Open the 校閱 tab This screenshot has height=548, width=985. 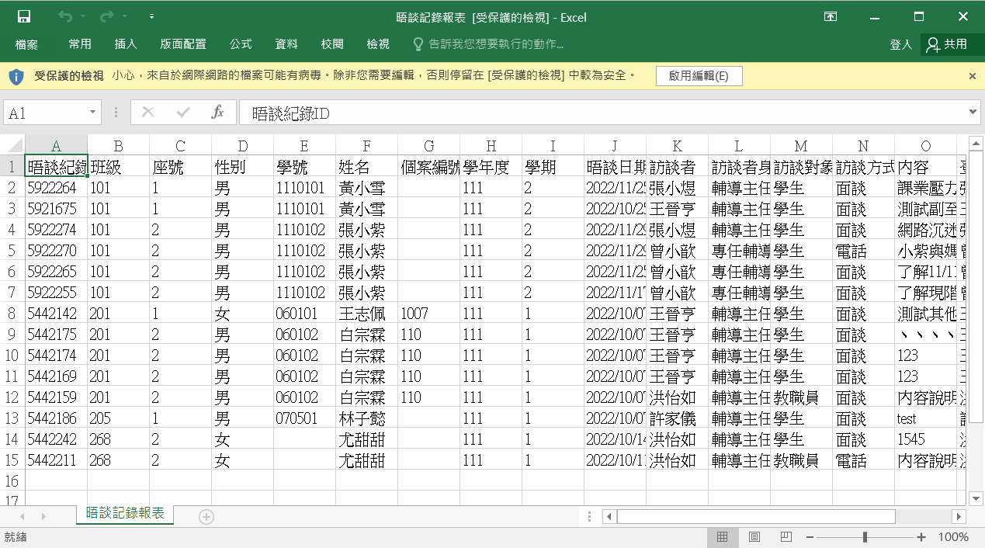pyautogui.click(x=332, y=44)
